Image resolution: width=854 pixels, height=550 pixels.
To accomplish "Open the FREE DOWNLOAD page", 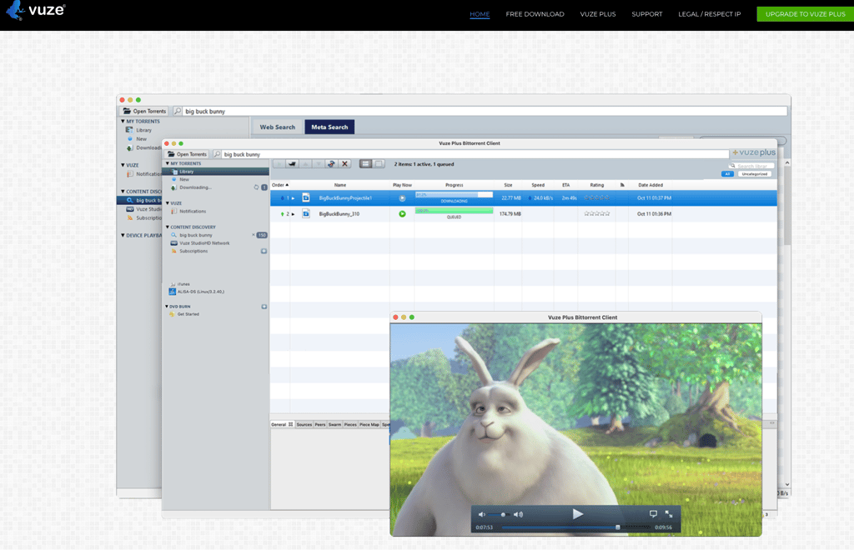I will [x=535, y=14].
